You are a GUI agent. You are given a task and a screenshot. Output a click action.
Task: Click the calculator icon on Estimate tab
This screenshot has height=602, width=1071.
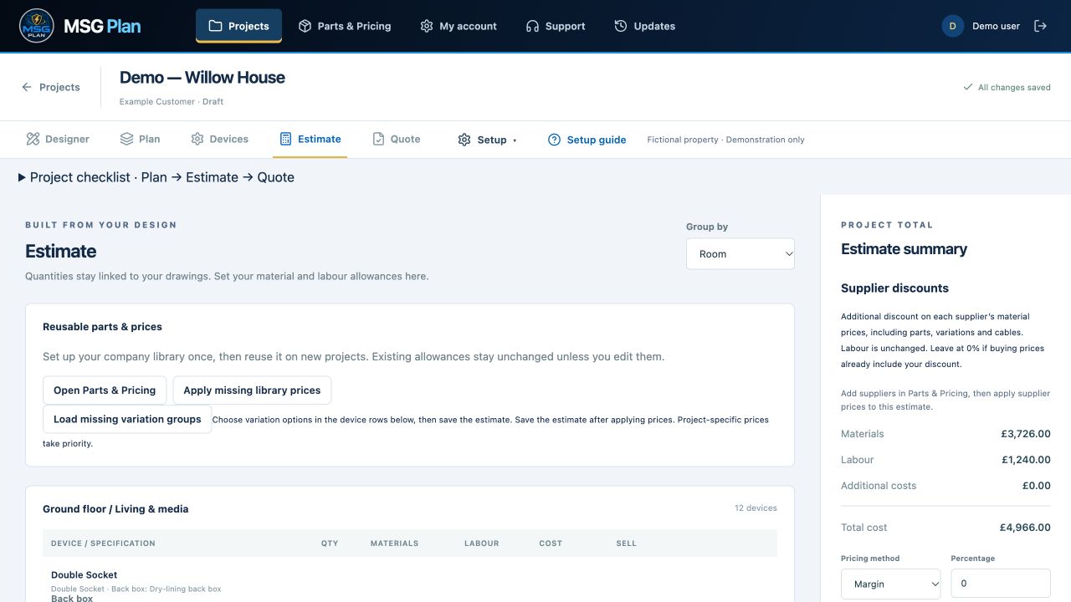coord(286,139)
